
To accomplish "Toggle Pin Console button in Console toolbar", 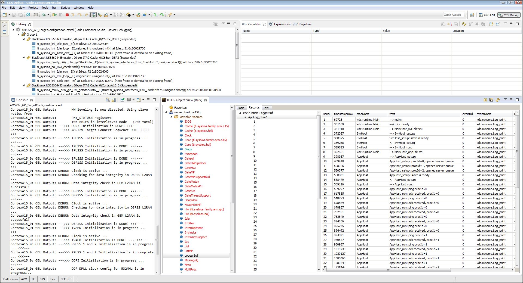I will (x=122, y=100).
